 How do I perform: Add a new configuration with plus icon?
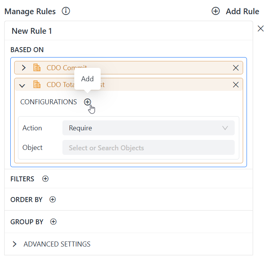click(x=88, y=102)
